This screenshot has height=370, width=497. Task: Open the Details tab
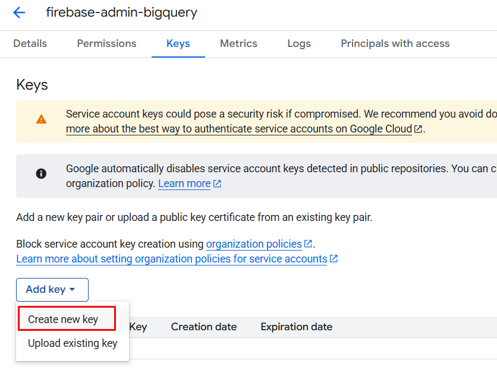pyautogui.click(x=30, y=44)
